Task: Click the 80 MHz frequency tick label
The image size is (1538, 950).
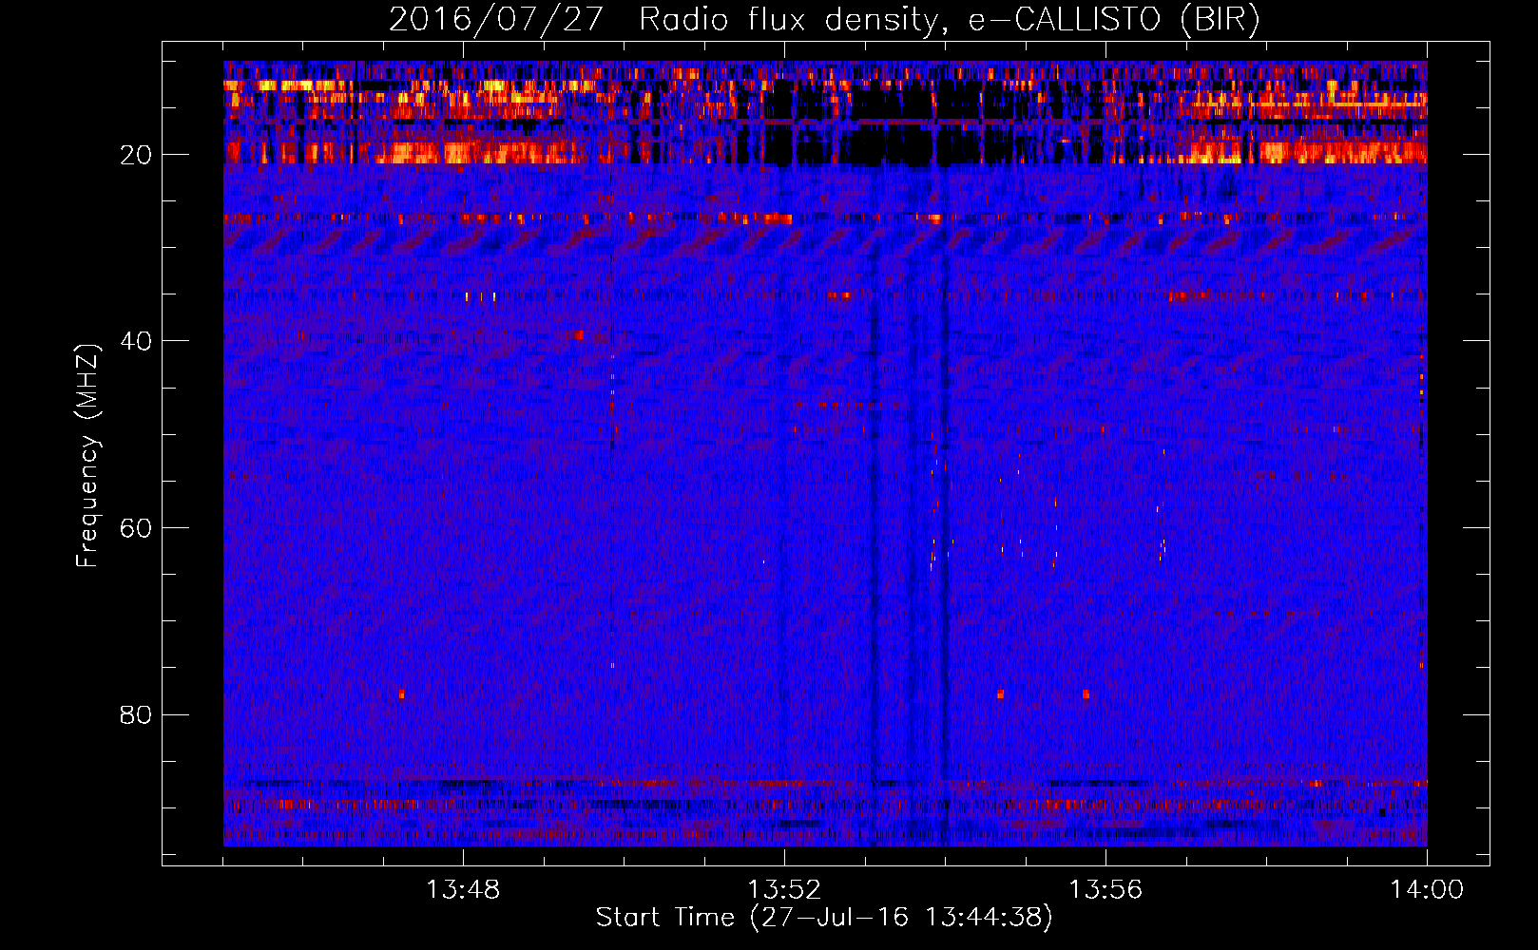Action: pyautogui.click(x=136, y=713)
